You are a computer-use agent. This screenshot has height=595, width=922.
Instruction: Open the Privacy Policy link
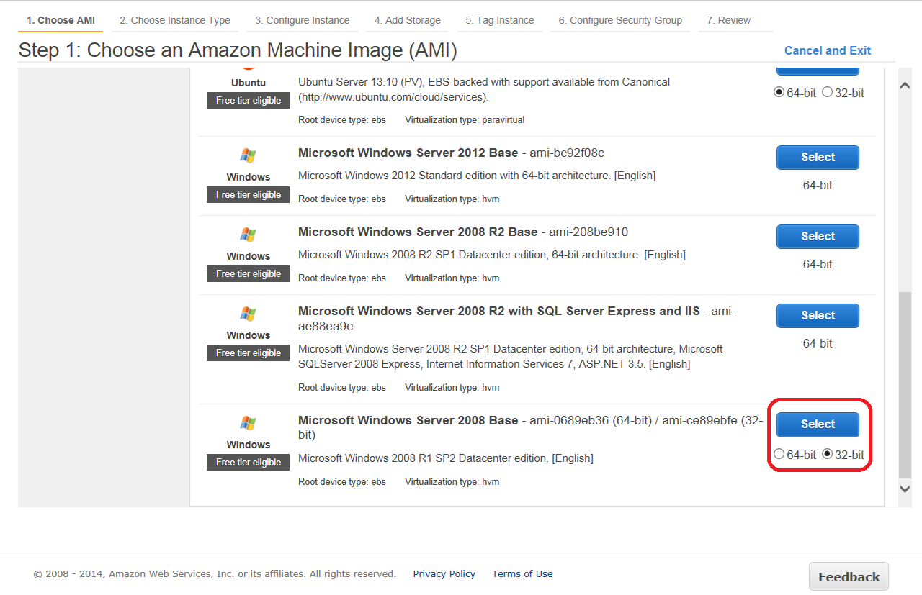(x=444, y=574)
